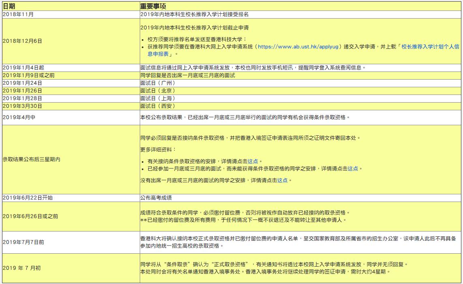Open 这点 link for 没有出席面试的同学
The image size is (463, 284).
(x=282, y=181)
